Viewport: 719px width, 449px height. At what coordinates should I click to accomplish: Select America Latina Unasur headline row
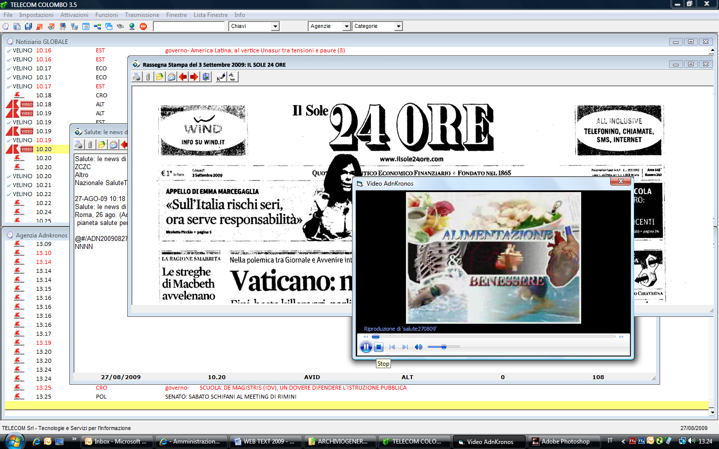pos(255,50)
